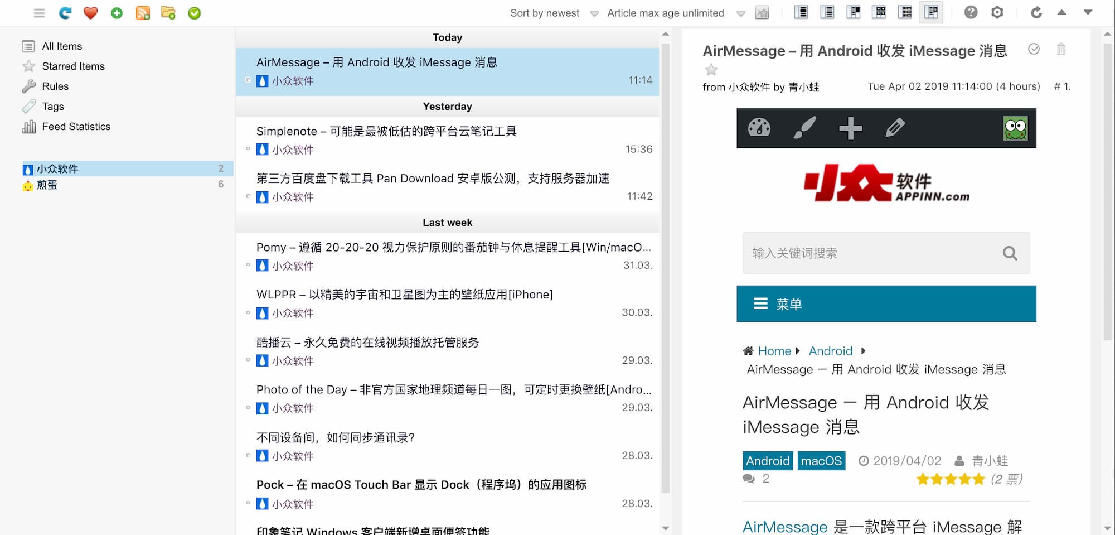The image size is (1115, 535).
Task: Open Starred Items in sidebar
Action: tap(73, 66)
